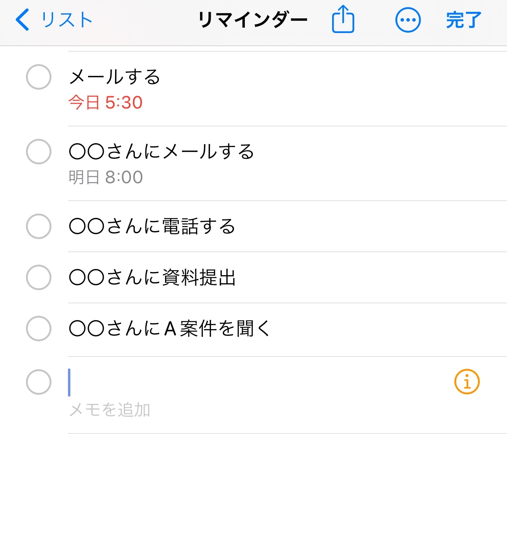Edit the 〇〇さんに資料提出 title text
The image size is (507, 552).
[x=152, y=278]
